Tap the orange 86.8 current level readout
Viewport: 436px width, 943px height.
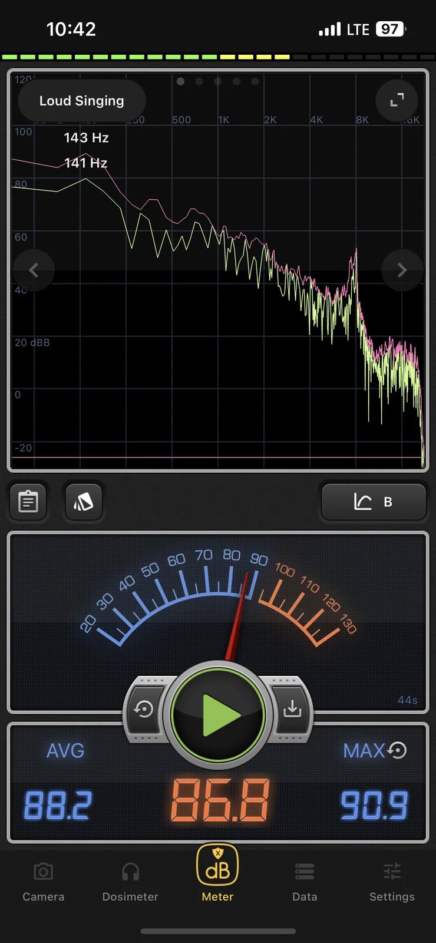click(220, 800)
